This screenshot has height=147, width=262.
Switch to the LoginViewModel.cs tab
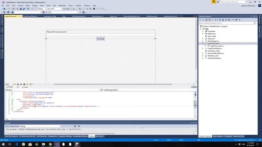point(30,16)
